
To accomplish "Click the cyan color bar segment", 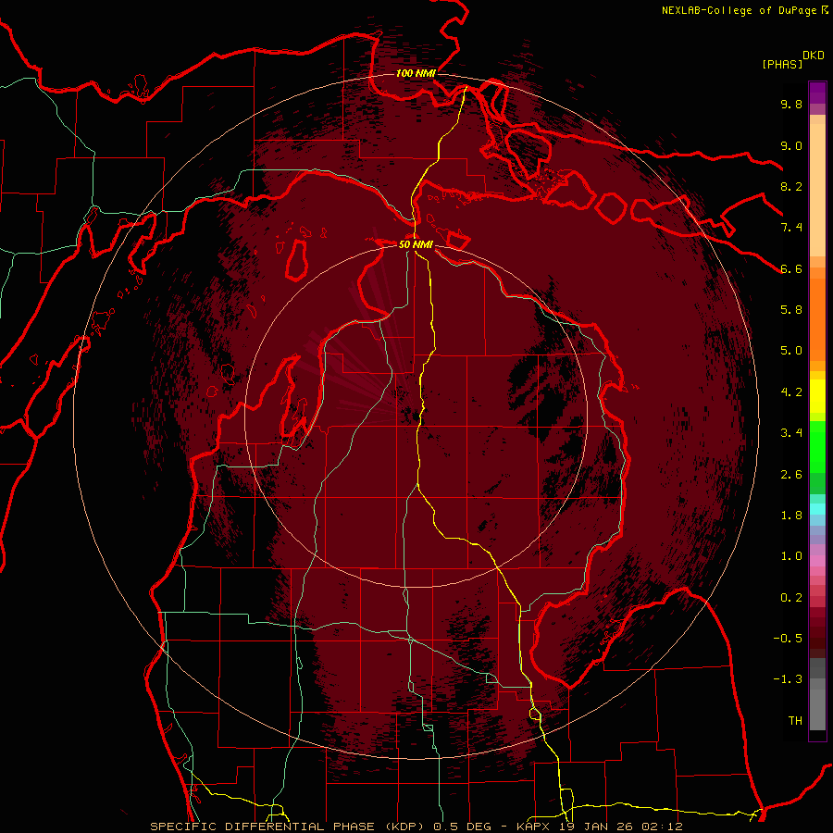I will (x=817, y=509).
